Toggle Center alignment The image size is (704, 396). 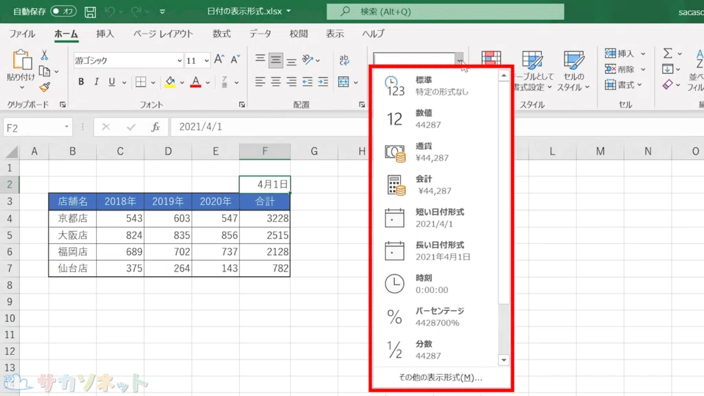pyautogui.click(x=276, y=82)
